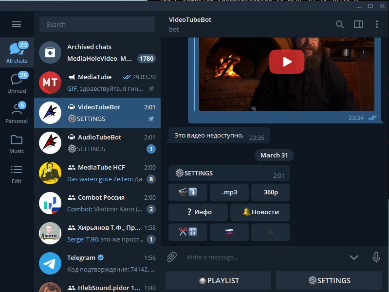Switch to Music folder

pos(17,144)
